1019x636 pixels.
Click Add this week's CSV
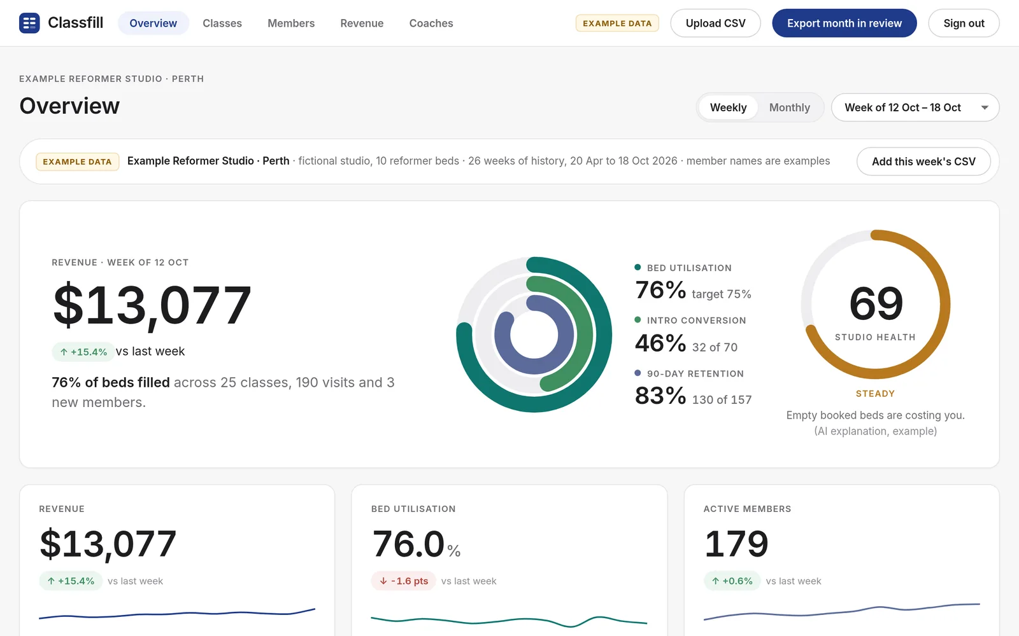(923, 162)
